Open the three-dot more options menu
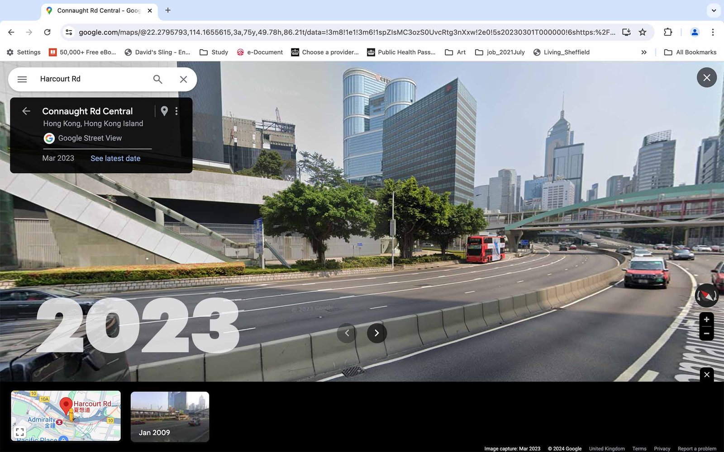The height and width of the screenshot is (452, 724). 176,111
